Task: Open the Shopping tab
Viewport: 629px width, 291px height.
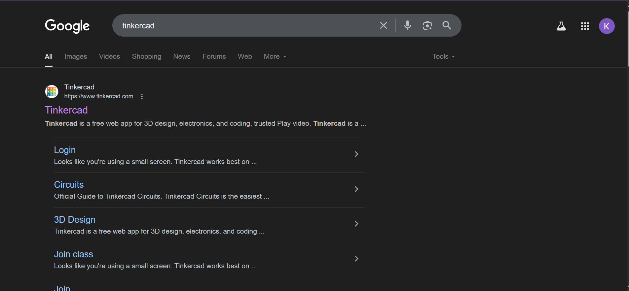Action: pos(146,56)
